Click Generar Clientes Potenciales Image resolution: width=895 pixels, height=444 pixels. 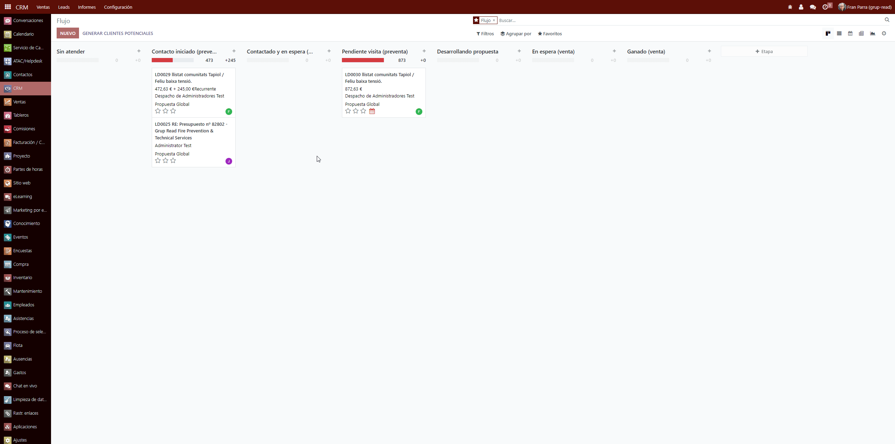pyautogui.click(x=118, y=33)
